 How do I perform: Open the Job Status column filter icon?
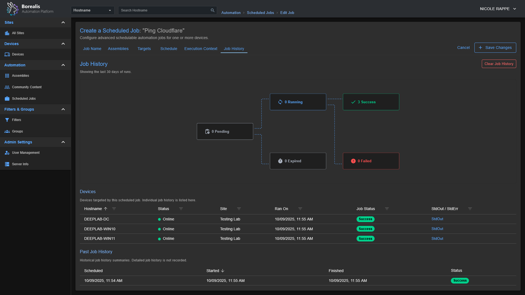pyautogui.click(x=387, y=209)
